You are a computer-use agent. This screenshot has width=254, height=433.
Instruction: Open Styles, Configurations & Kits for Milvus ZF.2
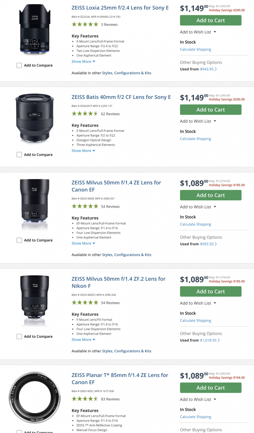pos(126,351)
